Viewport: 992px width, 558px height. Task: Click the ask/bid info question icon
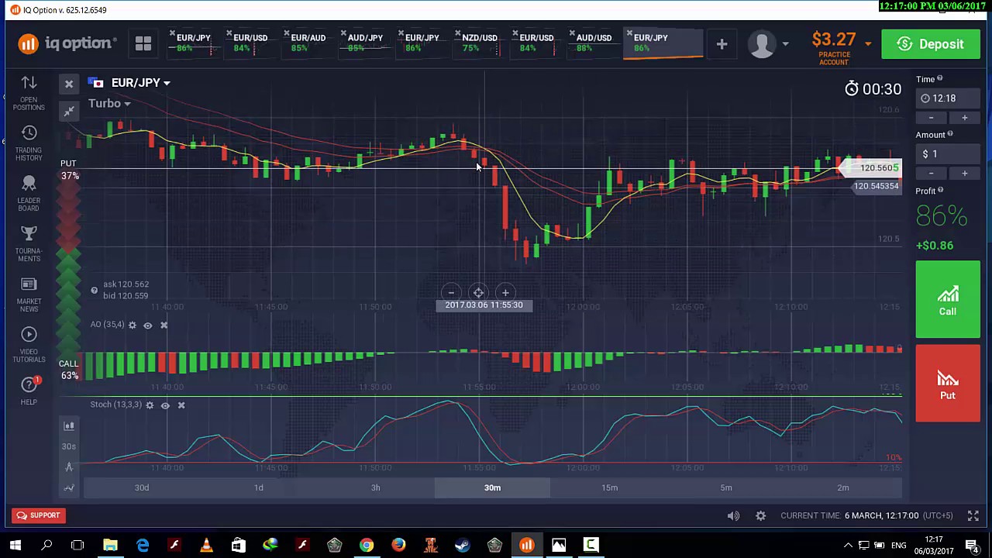pyautogui.click(x=95, y=291)
